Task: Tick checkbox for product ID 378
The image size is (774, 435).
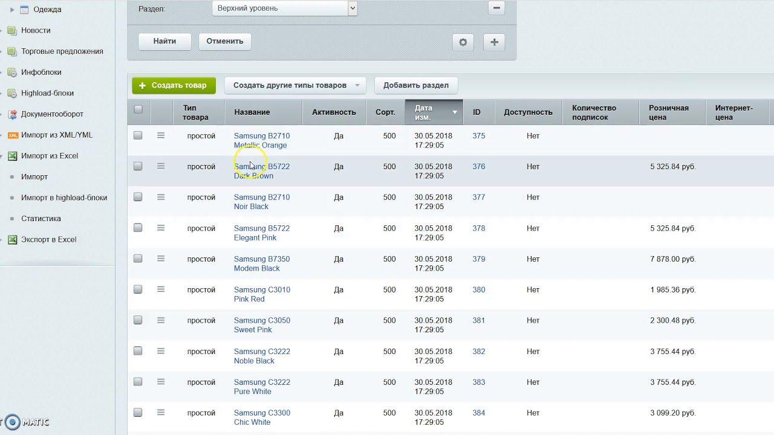Action: point(138,228)
